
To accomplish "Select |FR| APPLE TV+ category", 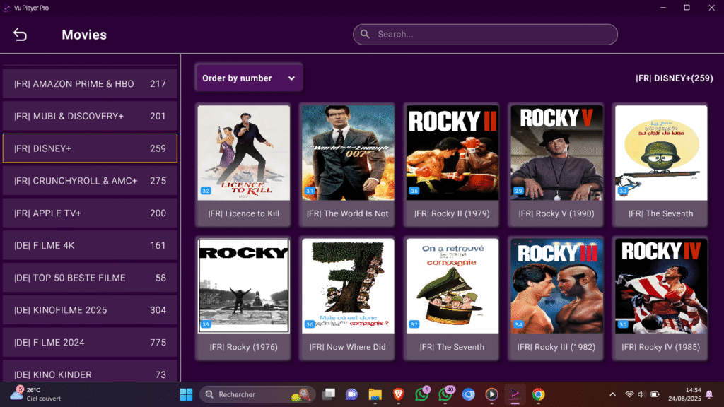I will pos(90,213).
